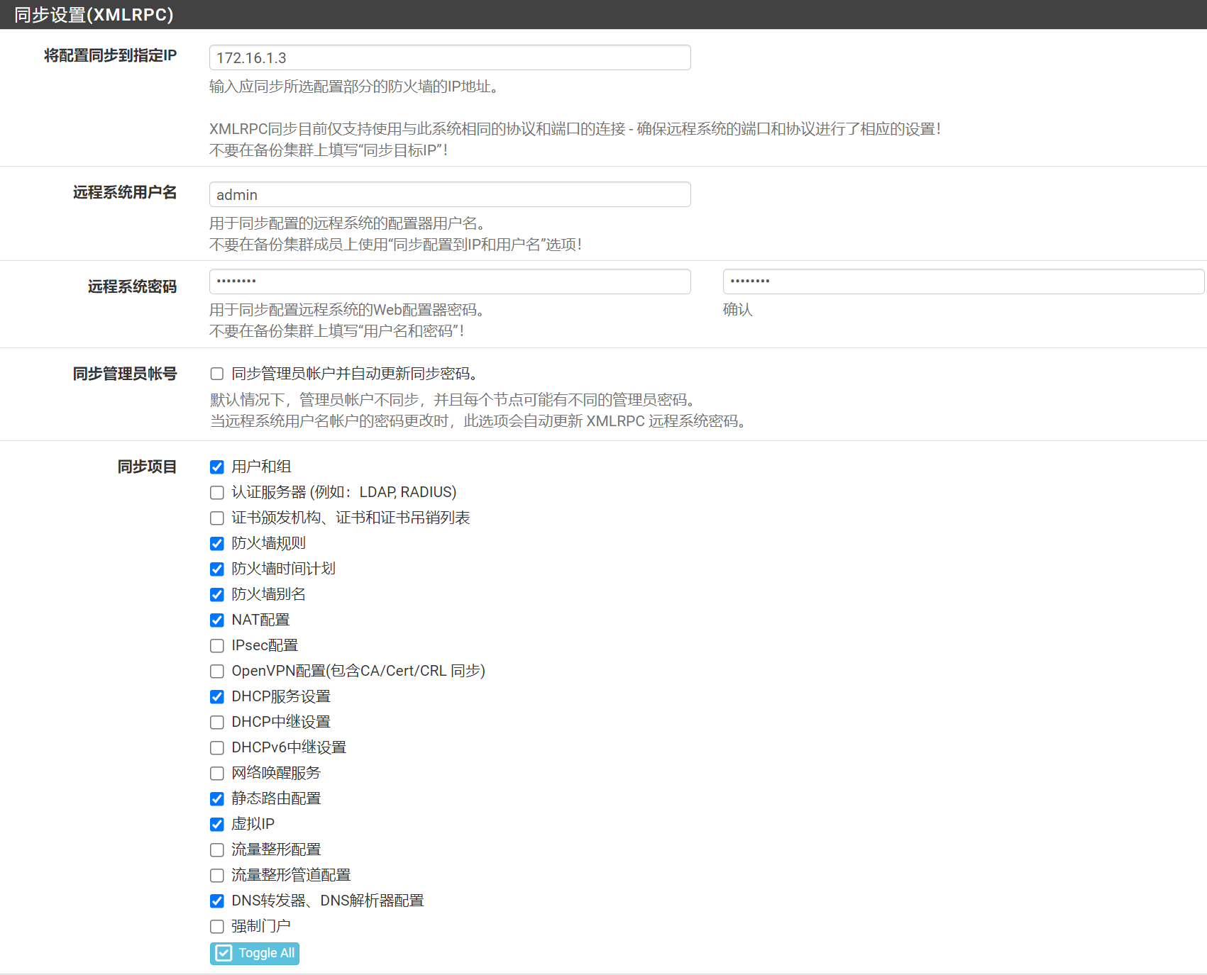Uncheck the DHCP服务设置 checkbox

[x=217, y=696]
